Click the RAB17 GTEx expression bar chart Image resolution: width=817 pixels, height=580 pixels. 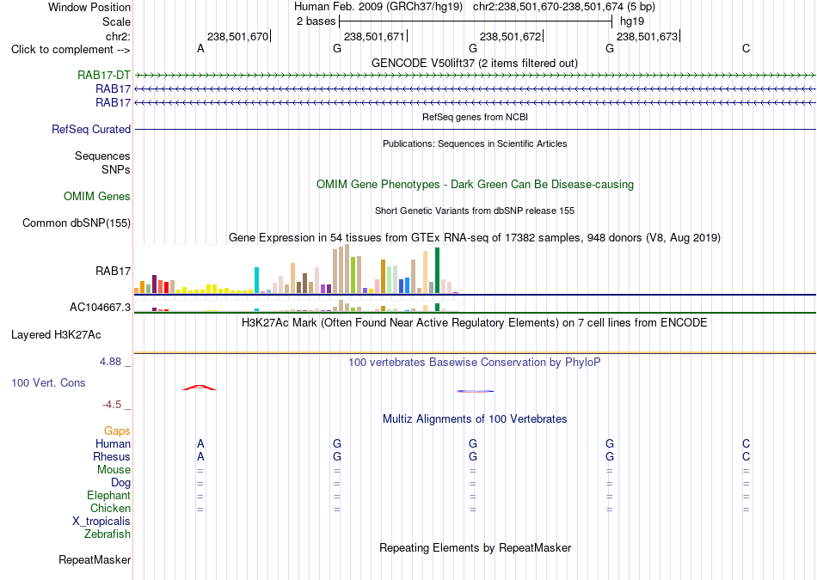296,269
